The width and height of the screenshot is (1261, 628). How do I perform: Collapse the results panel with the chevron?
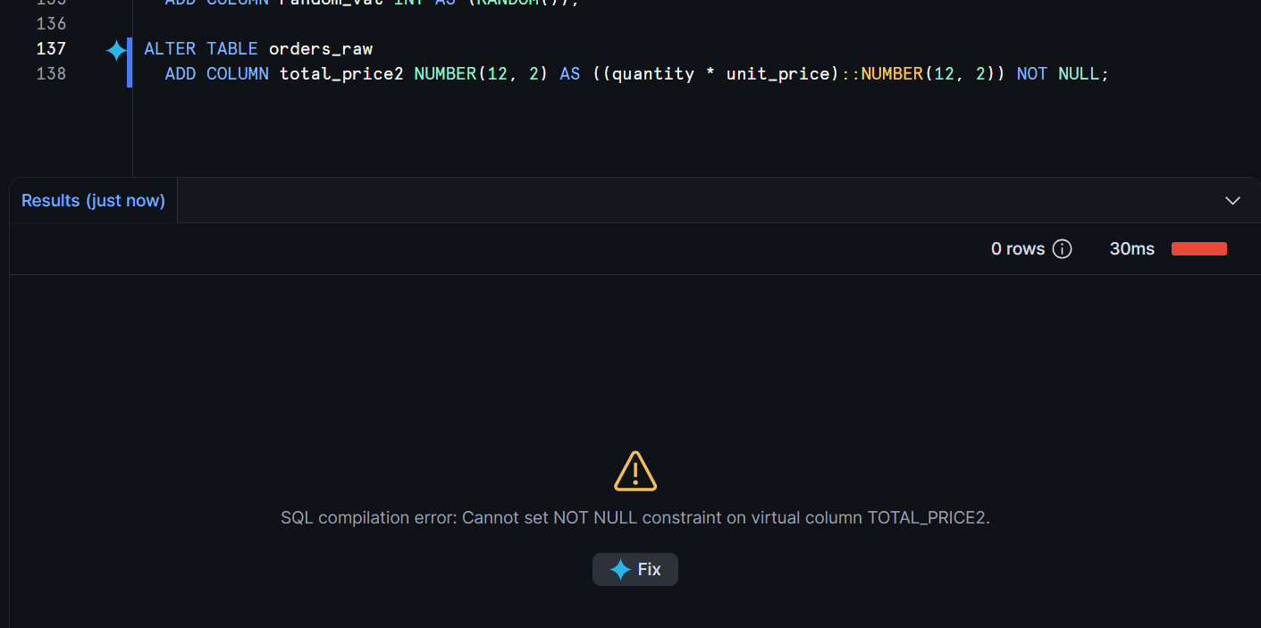click(1232, 200)
